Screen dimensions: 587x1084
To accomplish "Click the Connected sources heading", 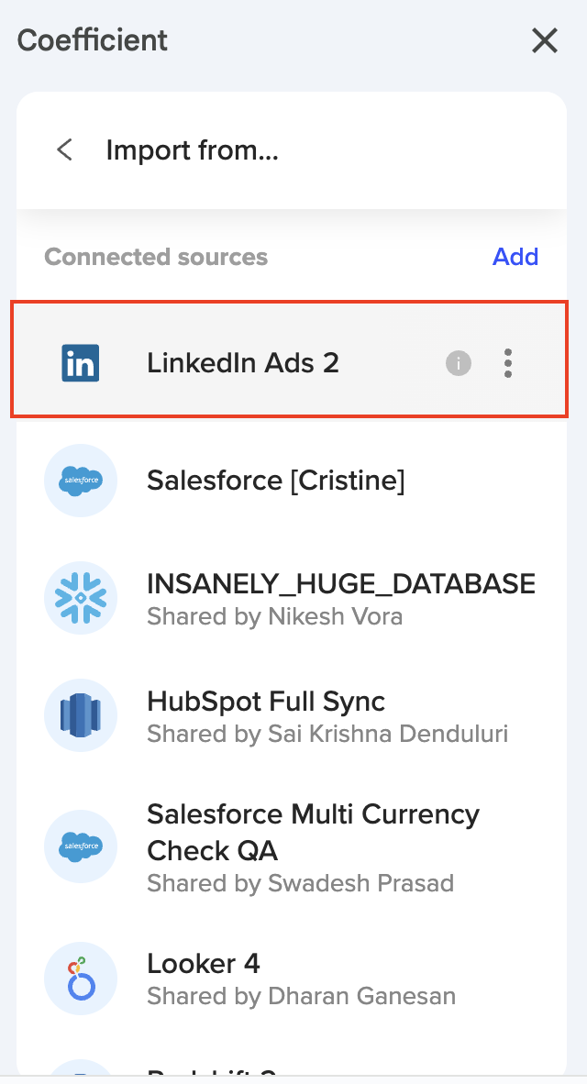I will [156, 257].
